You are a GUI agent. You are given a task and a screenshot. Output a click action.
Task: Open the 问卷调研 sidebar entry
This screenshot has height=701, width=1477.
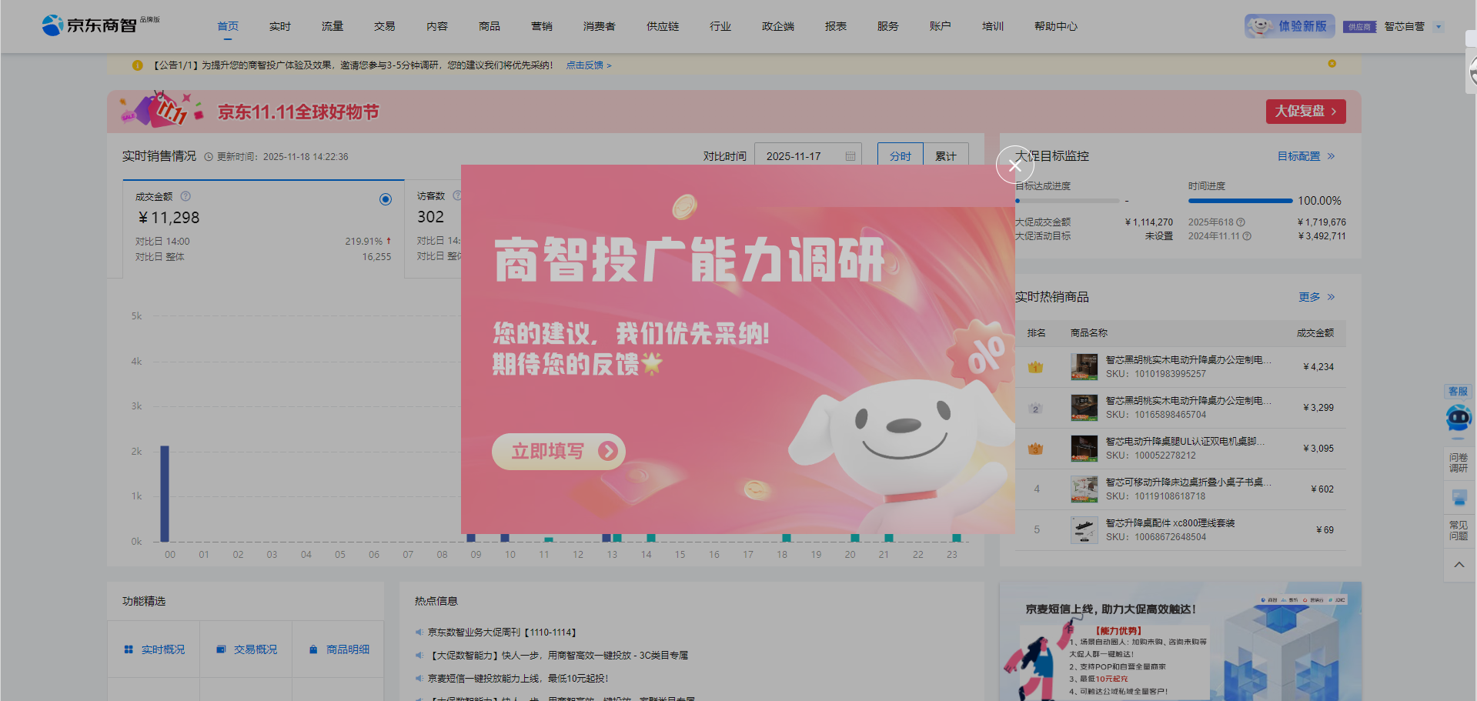click(x=1459, y=462)
